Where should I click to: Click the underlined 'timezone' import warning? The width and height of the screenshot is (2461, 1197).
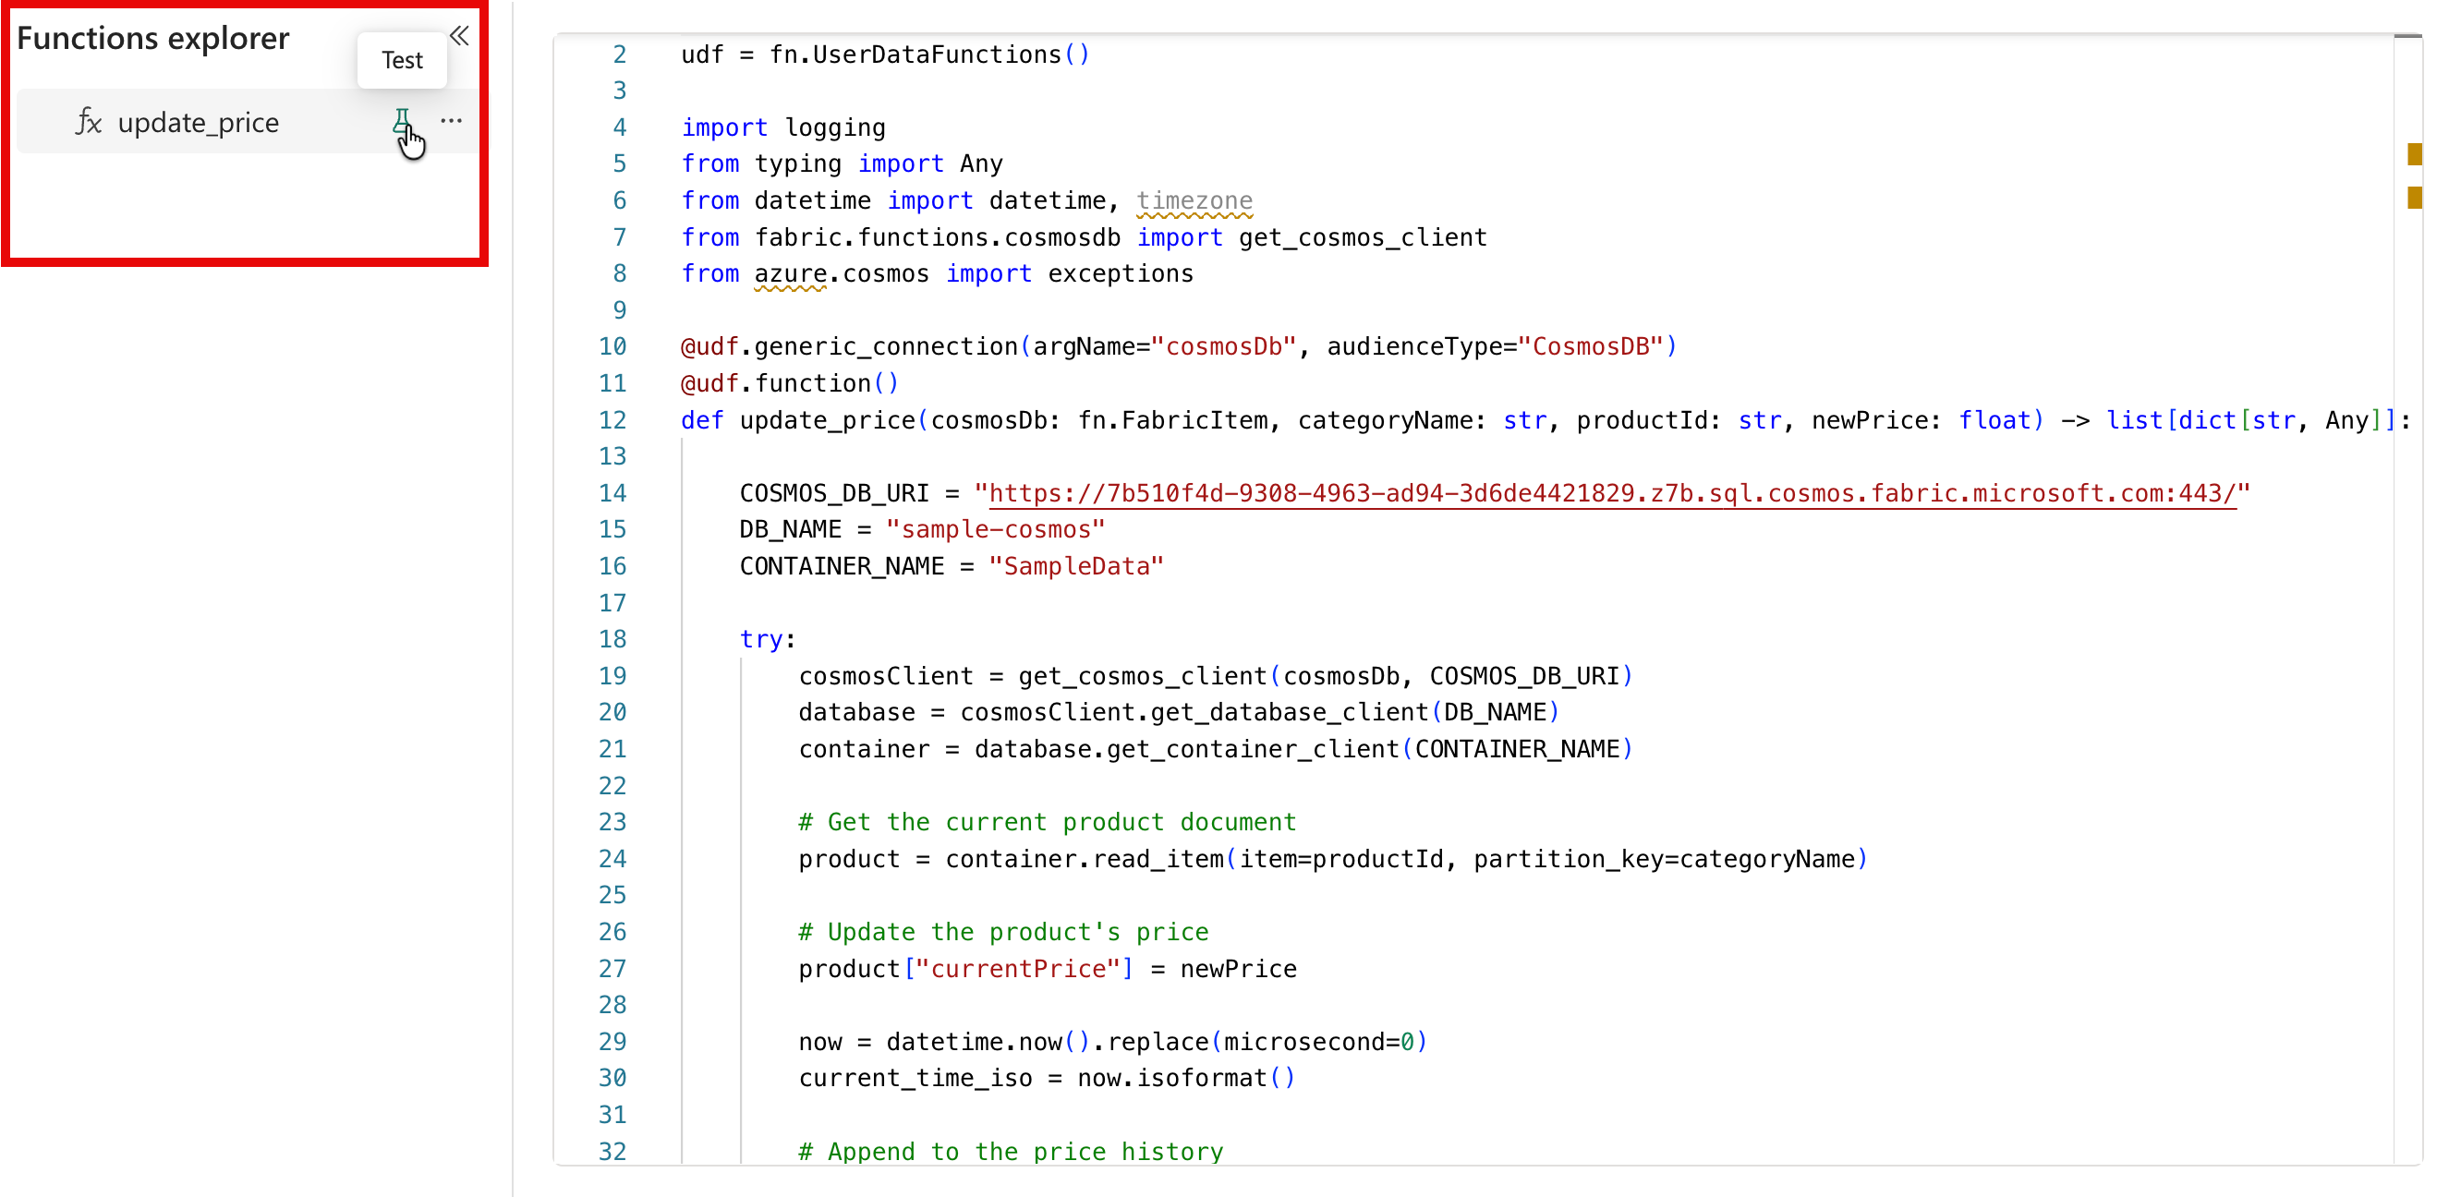[x=1194, y=200]
